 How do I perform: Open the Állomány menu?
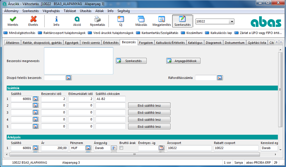tap(11, 11)
